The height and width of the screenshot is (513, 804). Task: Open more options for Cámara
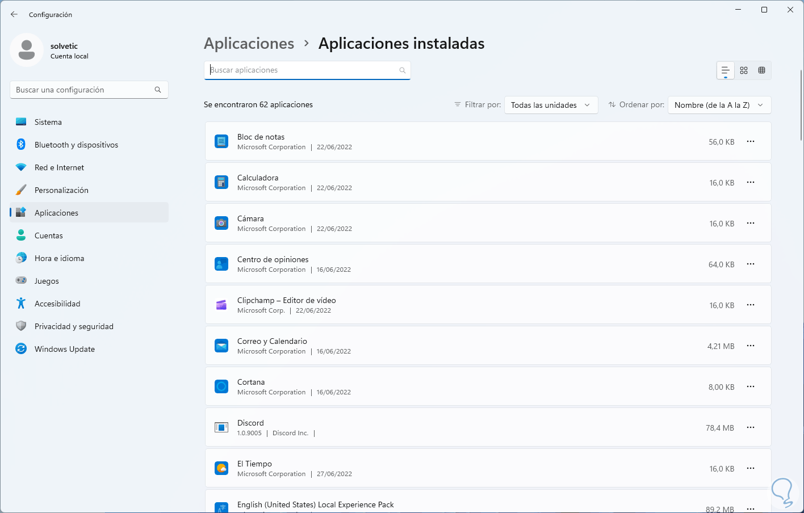tap(751, 223)
